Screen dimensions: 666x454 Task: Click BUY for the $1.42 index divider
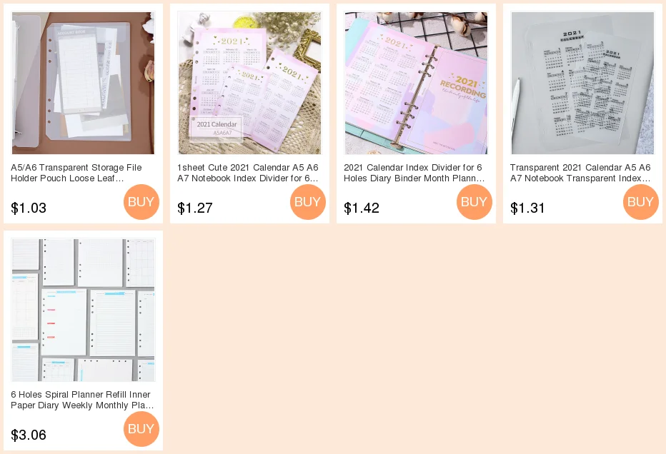pyautogui.click(x=474, y=202)
